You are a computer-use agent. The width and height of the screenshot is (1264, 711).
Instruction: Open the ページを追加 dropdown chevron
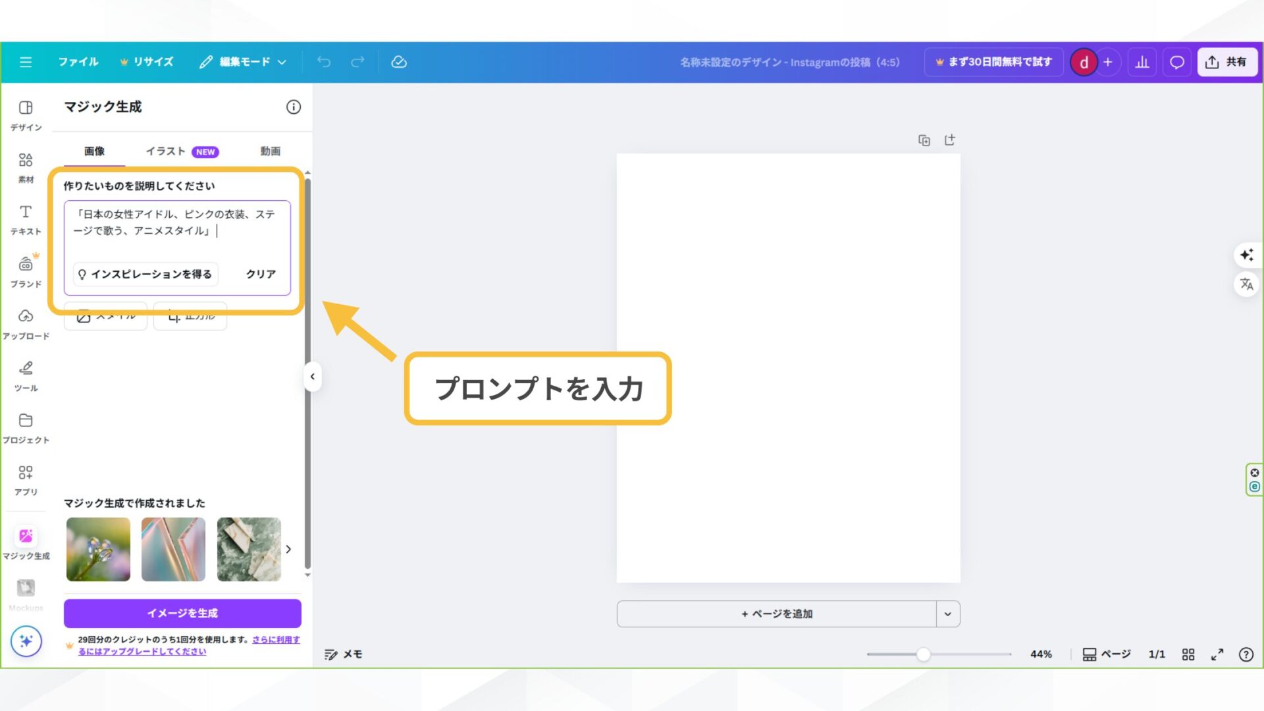pos(948,613)
